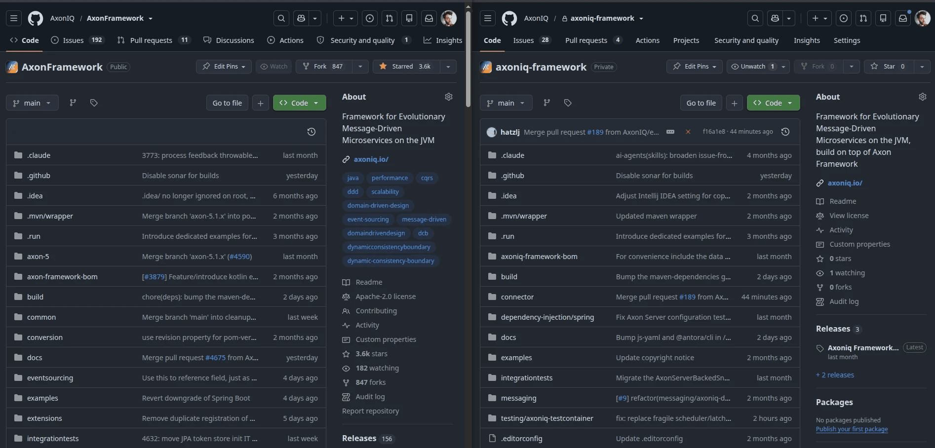Open create new plus dropdown in left window header
This screenshot has height=448, width=935.
(x=345, y=18)
